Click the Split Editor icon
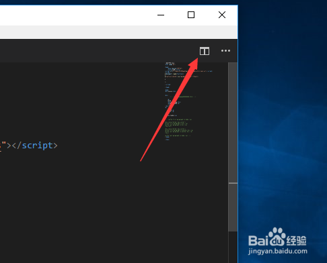The image size is (327, 263). [205, 51]
